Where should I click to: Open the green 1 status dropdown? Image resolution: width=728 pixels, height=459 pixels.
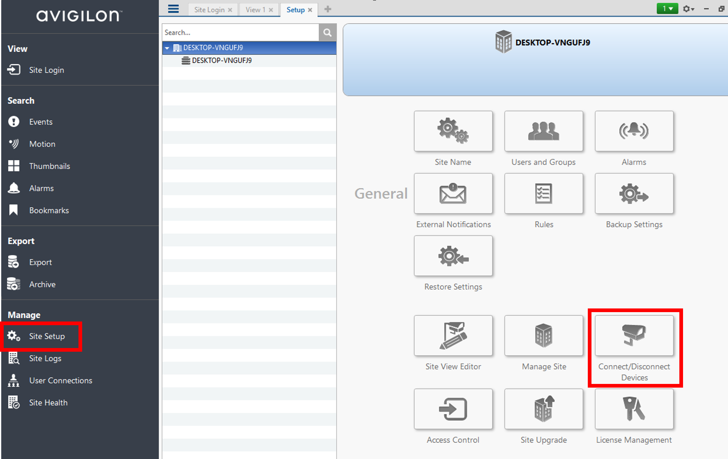coord(667,9)
